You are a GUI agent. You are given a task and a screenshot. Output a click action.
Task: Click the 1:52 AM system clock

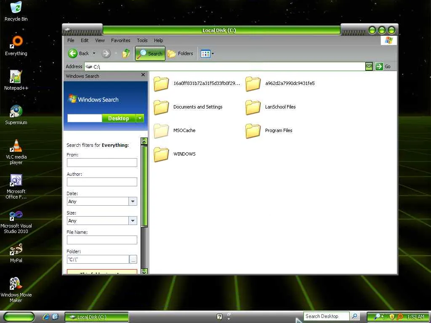pos(415,317)
